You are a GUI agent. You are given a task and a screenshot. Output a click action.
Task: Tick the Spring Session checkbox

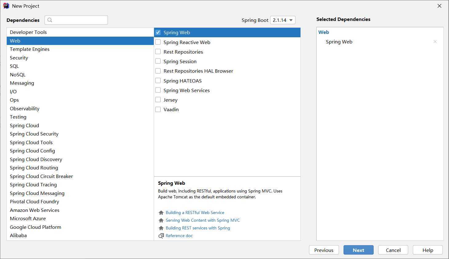[x=158, y=61]
